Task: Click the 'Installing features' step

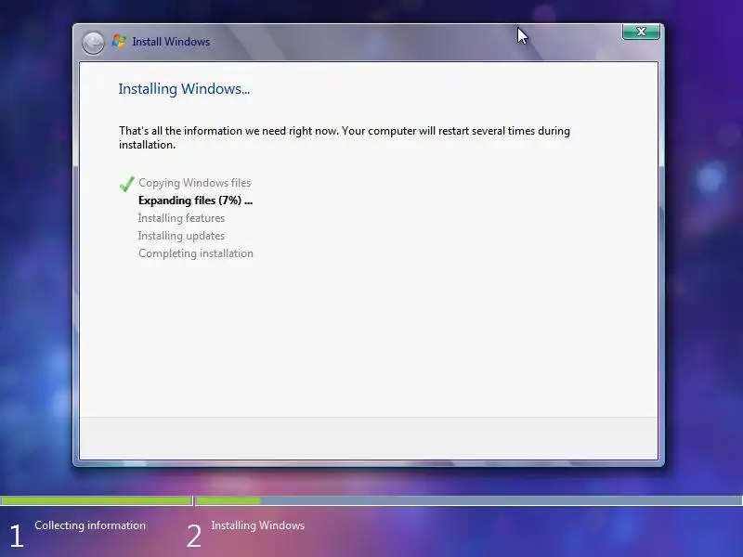Action: point(181,218)
